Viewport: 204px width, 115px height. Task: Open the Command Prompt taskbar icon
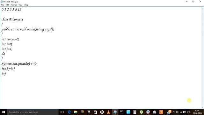tap(122, 112)
